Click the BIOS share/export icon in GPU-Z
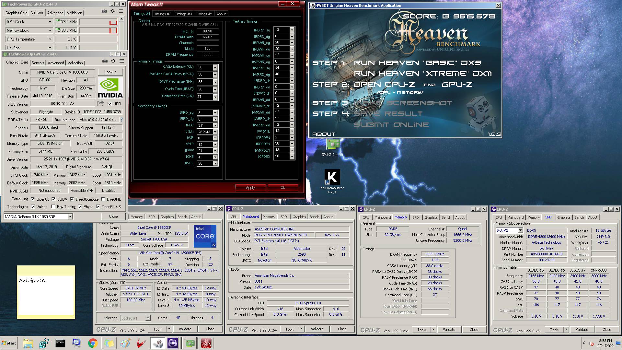This screenshot has width=622, height=350. [x=100, y=104]
